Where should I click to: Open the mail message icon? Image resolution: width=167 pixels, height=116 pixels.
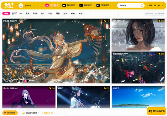(151, 5)
